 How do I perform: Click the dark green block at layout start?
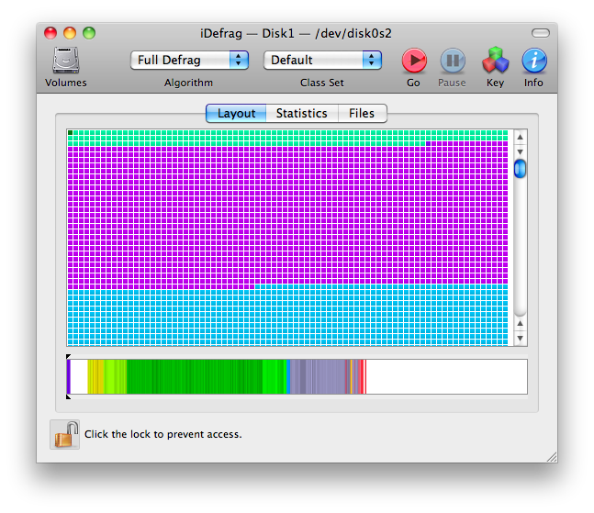coord(70,132)
